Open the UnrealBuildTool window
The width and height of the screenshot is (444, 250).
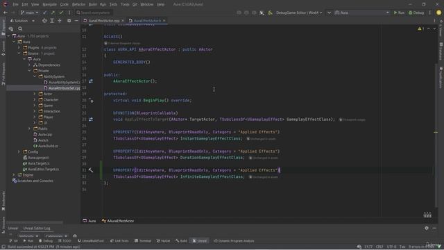tap(91, 241)
